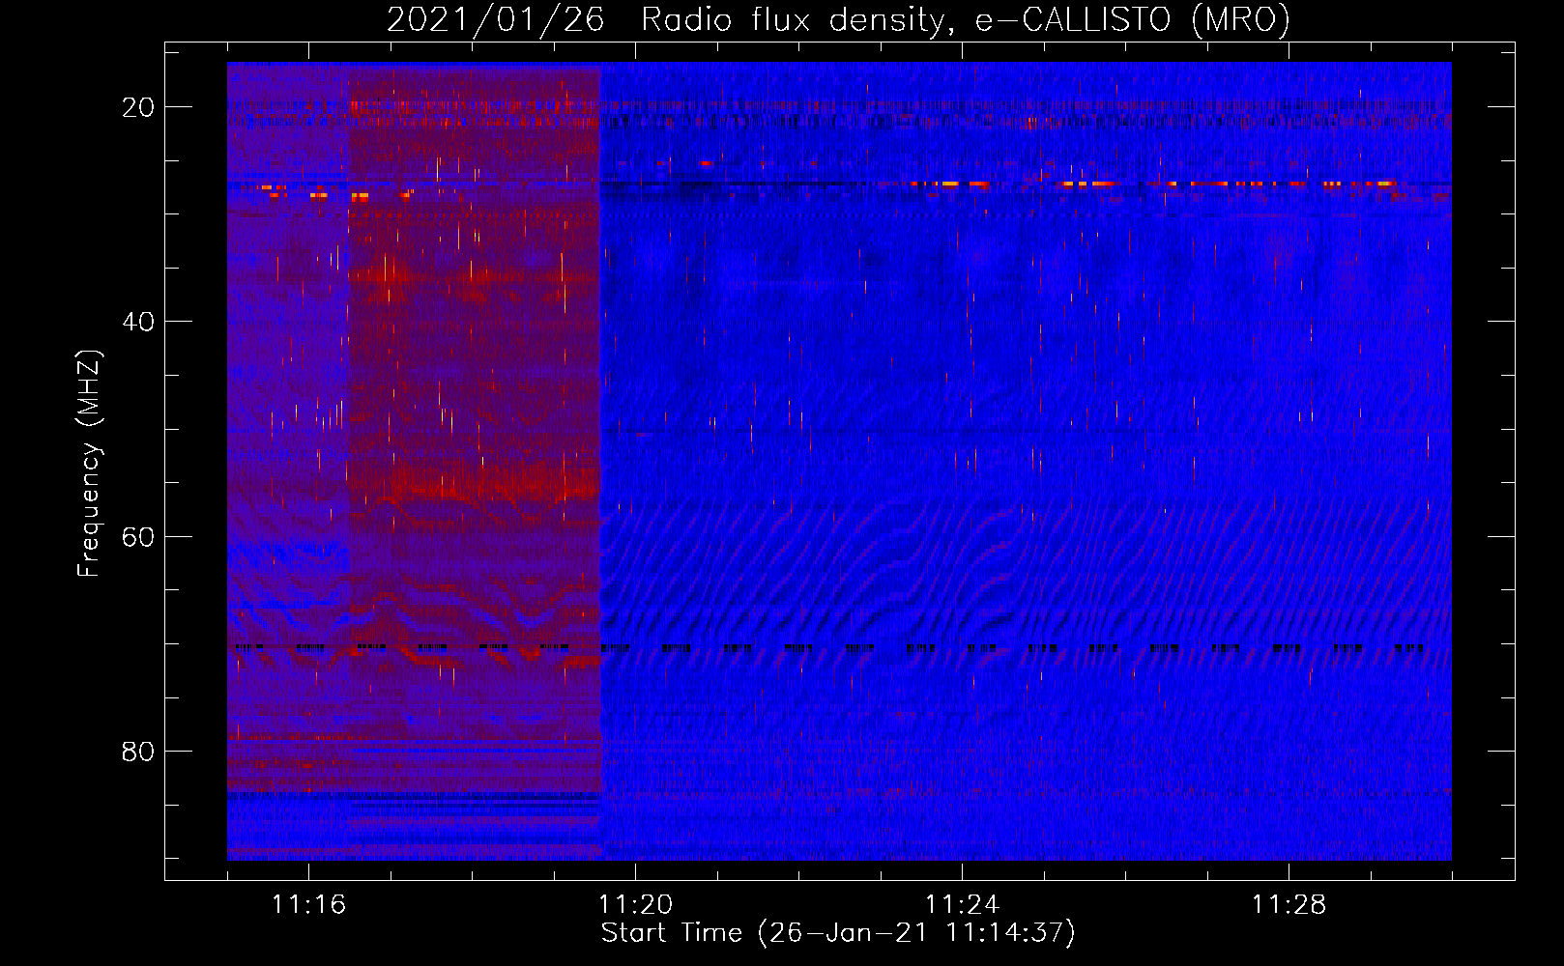Click the 11:28 time tick label

coord(1289,904)
